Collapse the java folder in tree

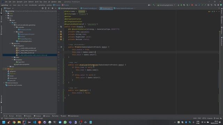coord(10,23)
